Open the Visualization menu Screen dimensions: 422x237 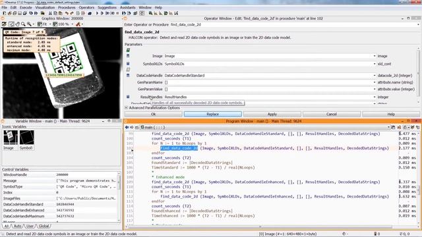(x=45, y=7)
